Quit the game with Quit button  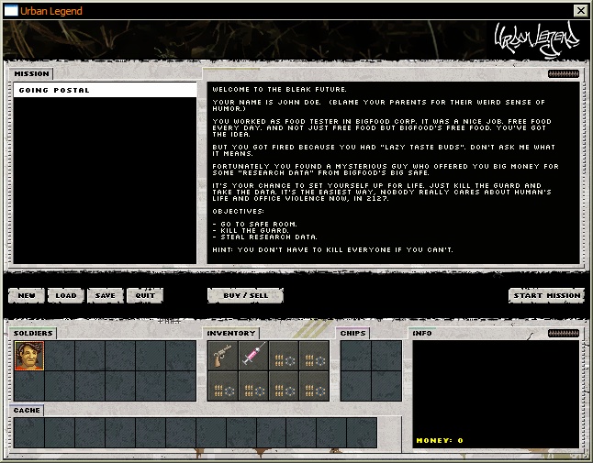point(145,296)
